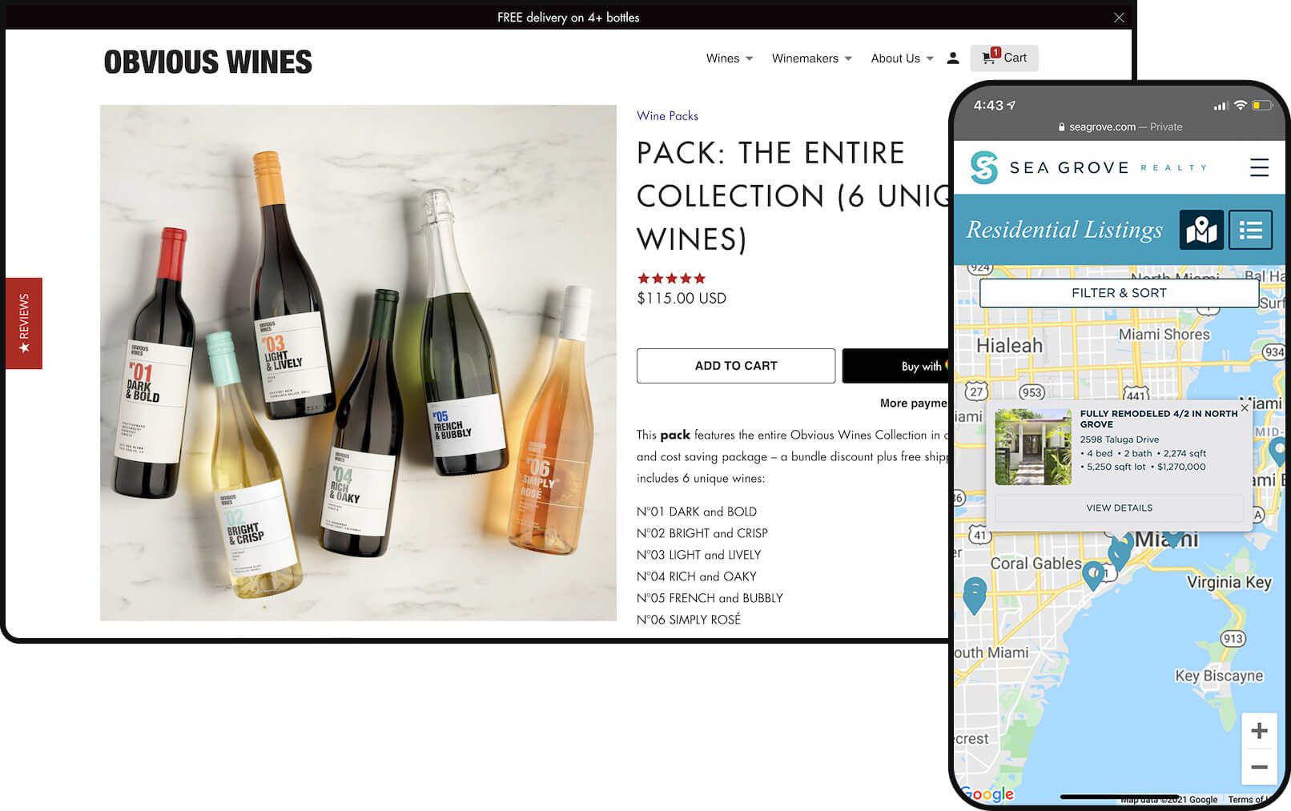1291x811 pixels.
Task: Switch to list view of listings
Action: coord(1249,231)
